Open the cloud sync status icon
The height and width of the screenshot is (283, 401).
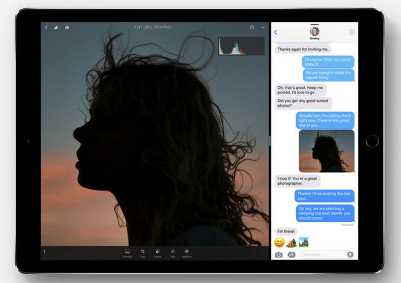tap(56, 27)
